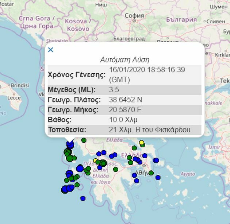Click the Τοποθεσία label
This screenshot has width=230, height=224.
point(67,130)
